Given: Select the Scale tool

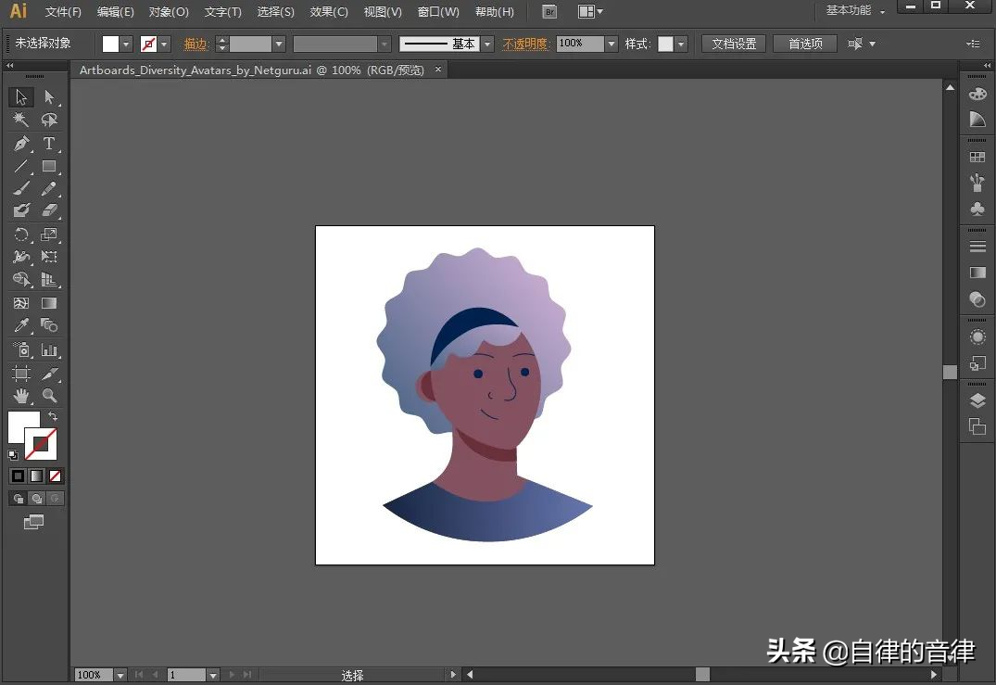Looking at the screenshot, I should (49, 235).
